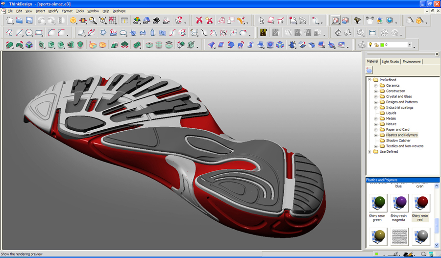The height and width of the screenshot is (258, 441).
Task: Click the Mona Lisa image insert icon
Action: click(263, 33)
